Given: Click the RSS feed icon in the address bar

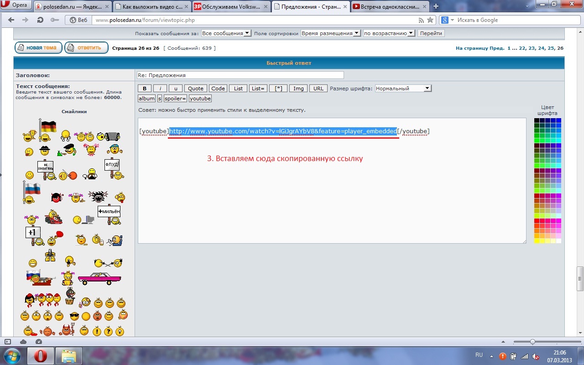Looking at the screenshot, I should [421, 20].
